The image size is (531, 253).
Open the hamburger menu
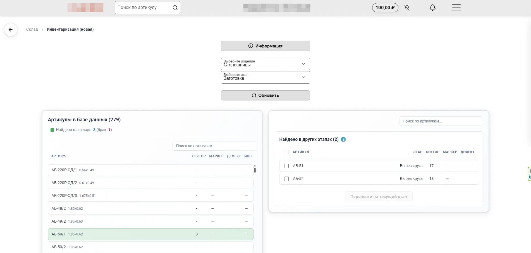click(456, 8)
